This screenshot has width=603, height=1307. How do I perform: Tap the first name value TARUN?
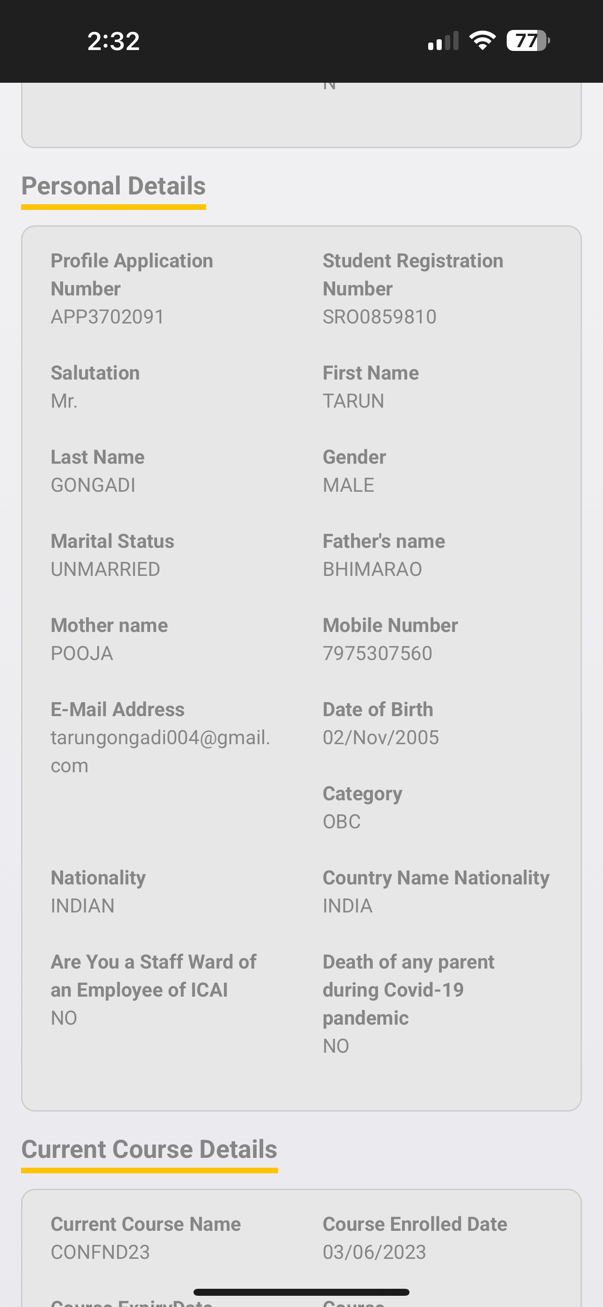353,401
